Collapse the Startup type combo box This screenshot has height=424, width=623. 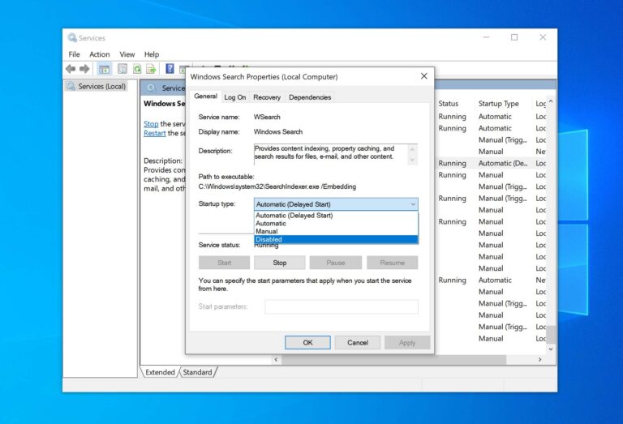coord(336,204)
